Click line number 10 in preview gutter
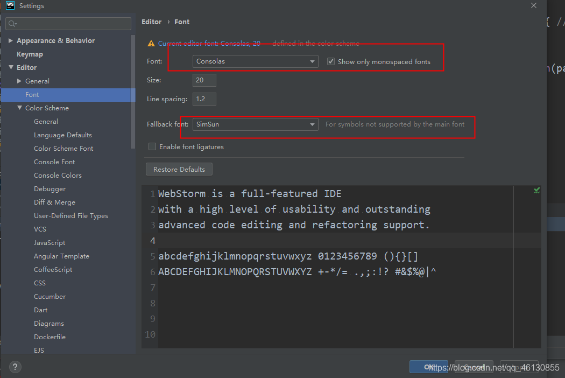The height and width of the screenshot is (378, 565). [x=150, y=335]
